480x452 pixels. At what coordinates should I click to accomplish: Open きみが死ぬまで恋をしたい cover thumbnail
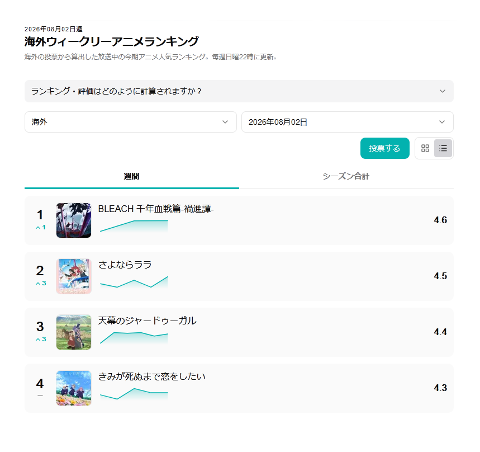point(74,388)
